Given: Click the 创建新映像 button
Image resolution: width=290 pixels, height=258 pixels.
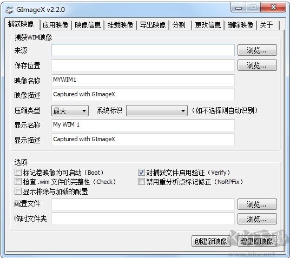Looking at the screenshot, I should coord(211,241).
